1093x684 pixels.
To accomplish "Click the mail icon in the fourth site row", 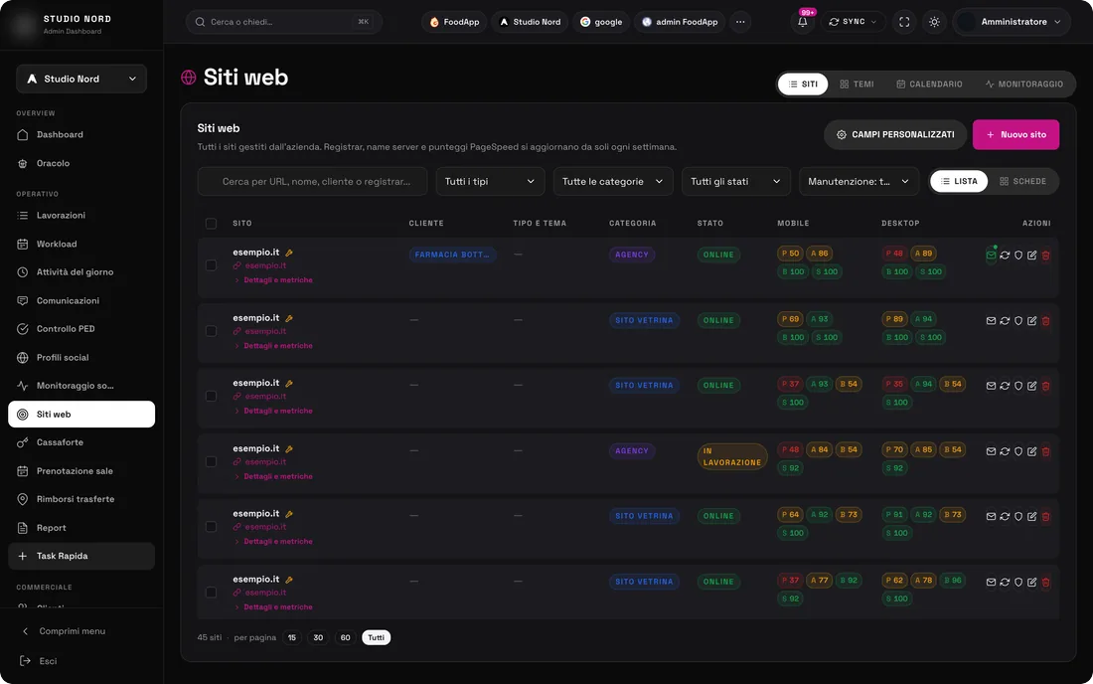I will (x=991, y=451).
